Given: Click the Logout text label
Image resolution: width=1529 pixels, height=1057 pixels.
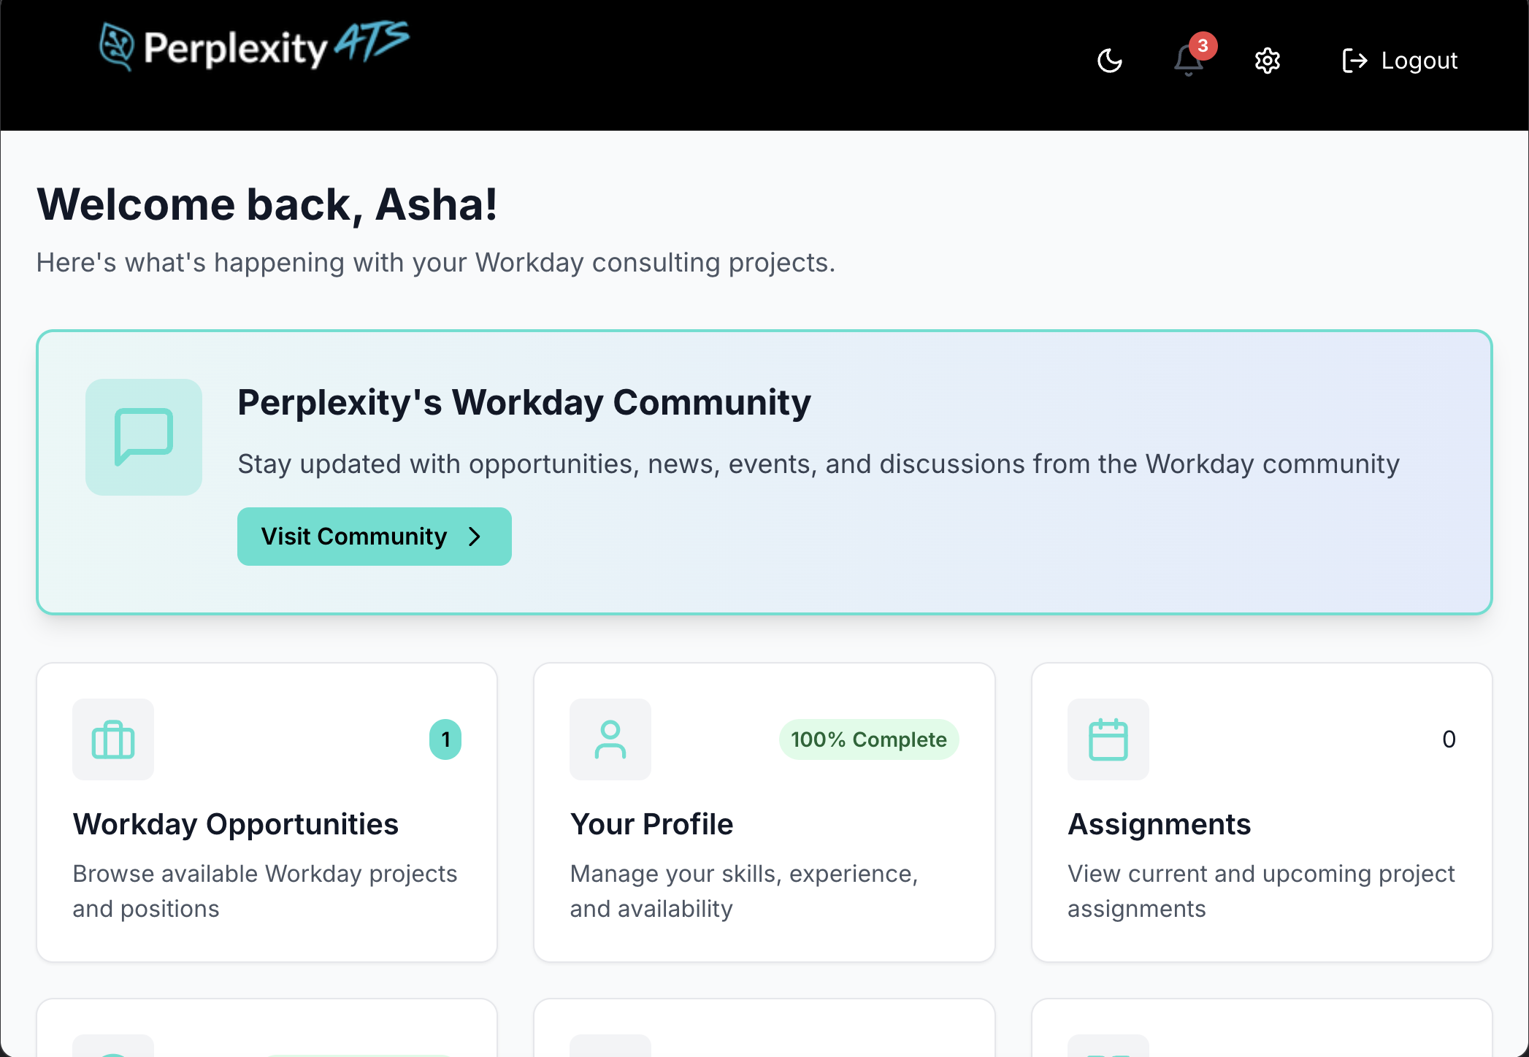Looking at the screenshot, I should [1419, 61].
